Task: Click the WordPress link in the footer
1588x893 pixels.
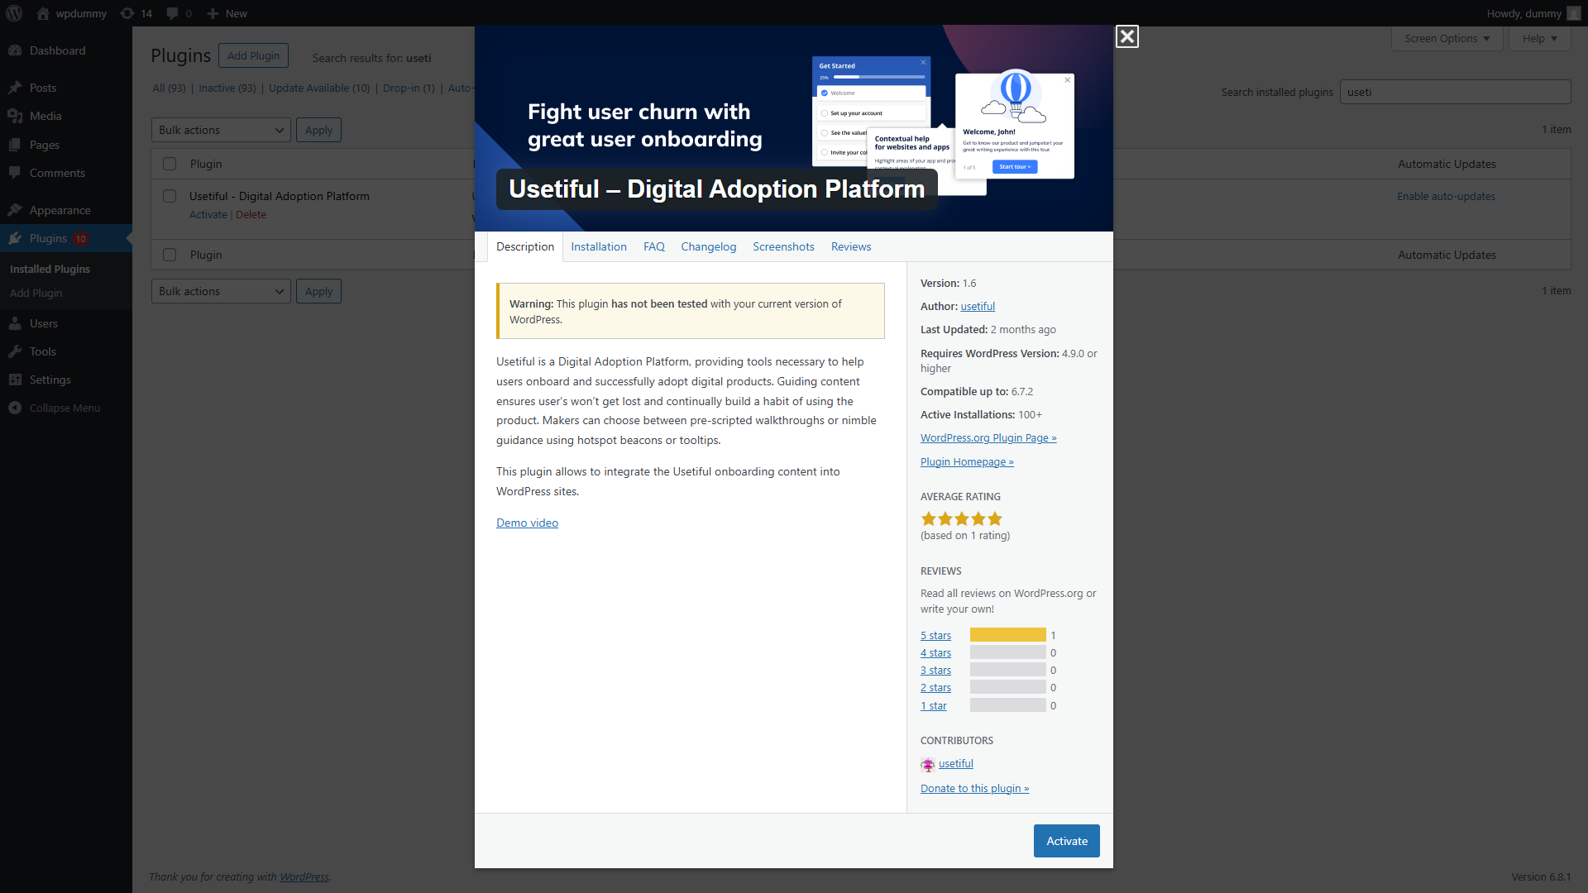Action: coord(304,876)
